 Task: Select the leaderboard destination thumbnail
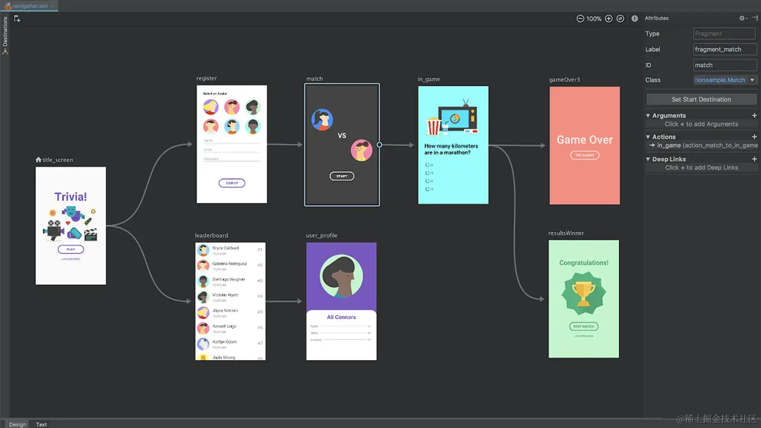pyautogui.click(x=230, y=302)
